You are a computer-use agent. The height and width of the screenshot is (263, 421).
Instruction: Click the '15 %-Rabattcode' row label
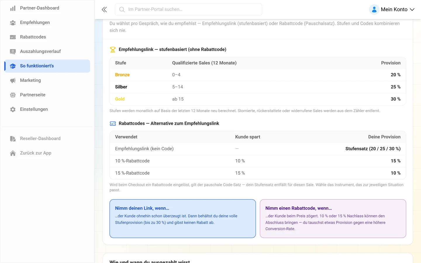pos(132,173)
